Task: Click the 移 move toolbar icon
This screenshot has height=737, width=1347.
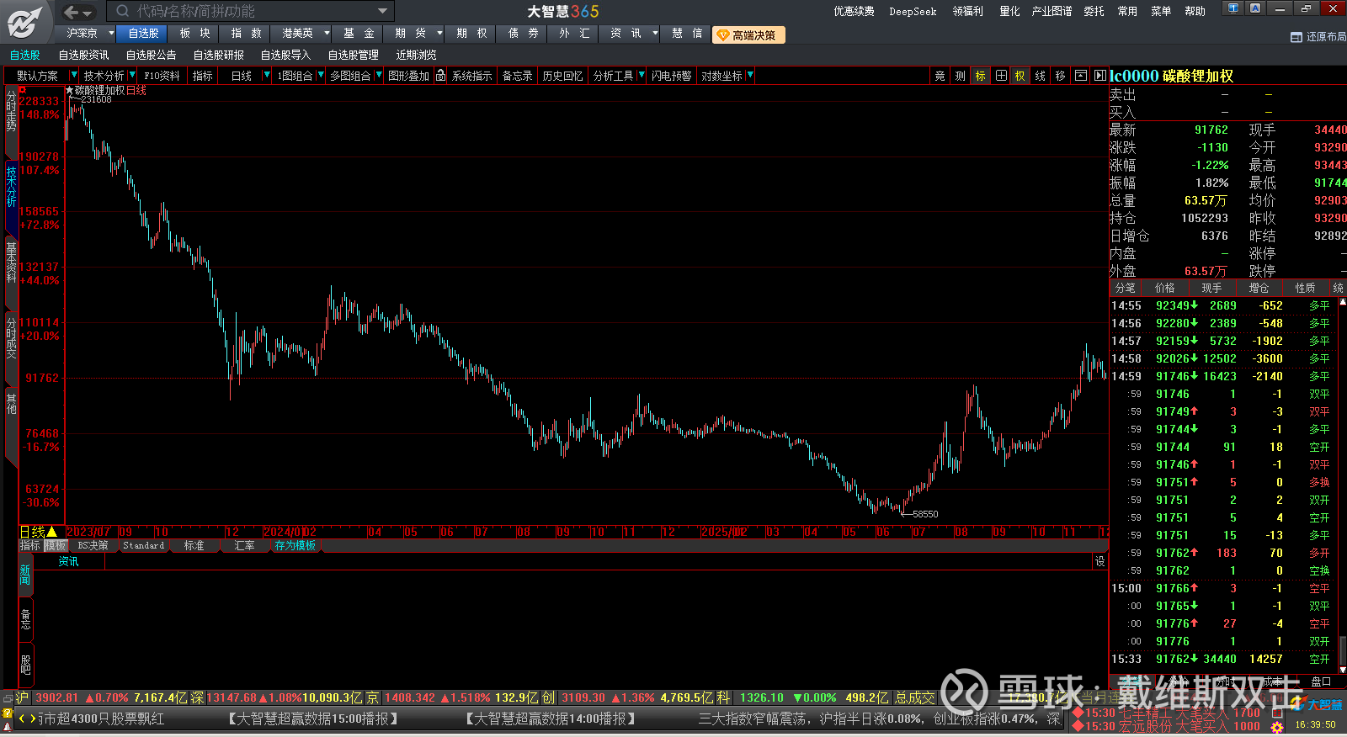Action: point(1061,76)
